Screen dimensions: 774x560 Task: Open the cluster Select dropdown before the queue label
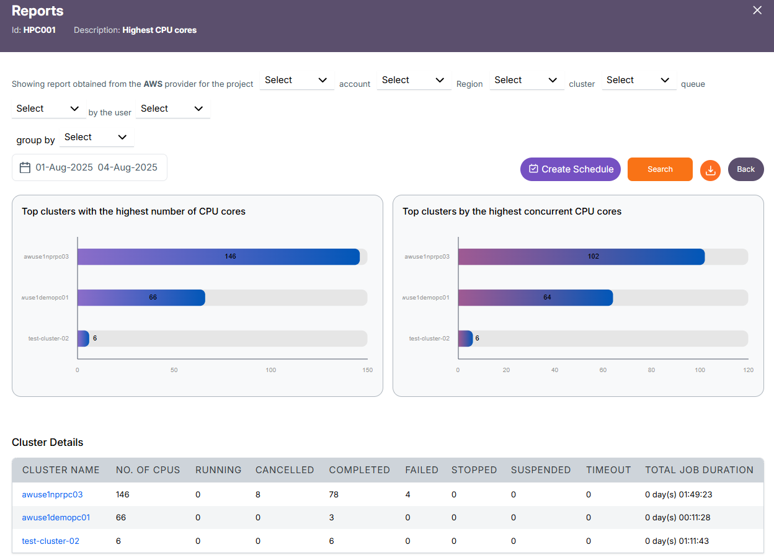(639, 80)
